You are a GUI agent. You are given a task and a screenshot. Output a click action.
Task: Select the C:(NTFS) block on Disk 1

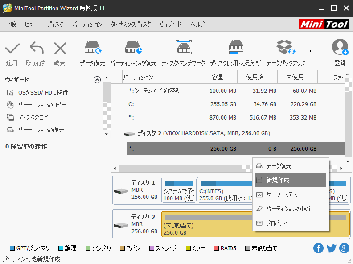click(225, 190)
